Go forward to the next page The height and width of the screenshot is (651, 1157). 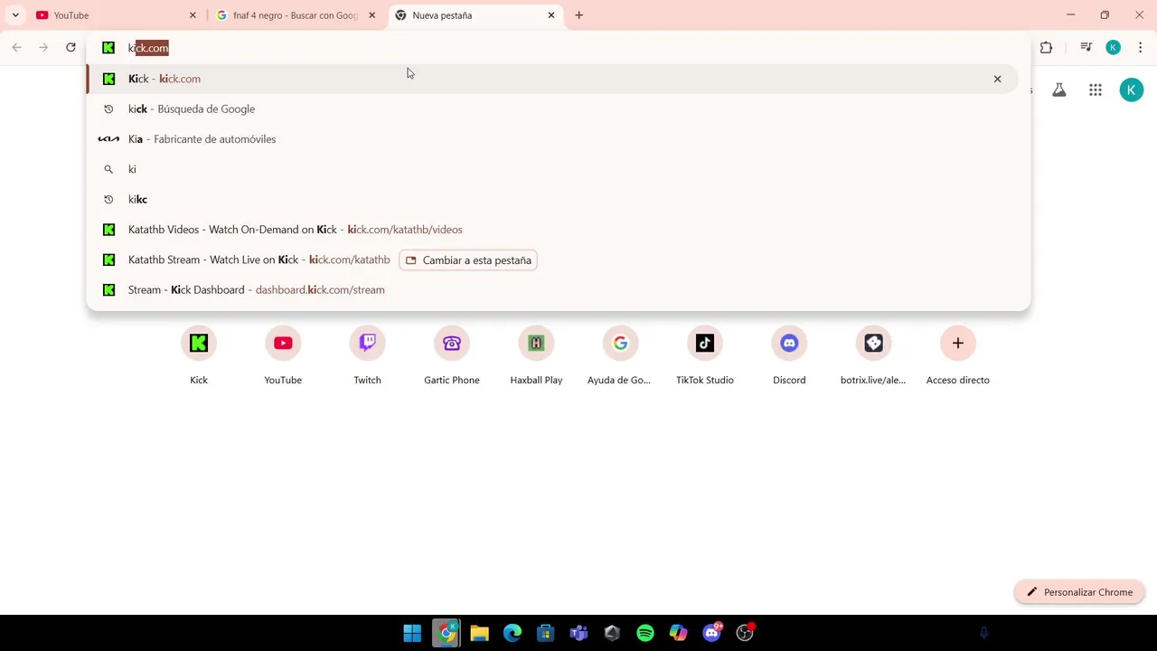43,48
